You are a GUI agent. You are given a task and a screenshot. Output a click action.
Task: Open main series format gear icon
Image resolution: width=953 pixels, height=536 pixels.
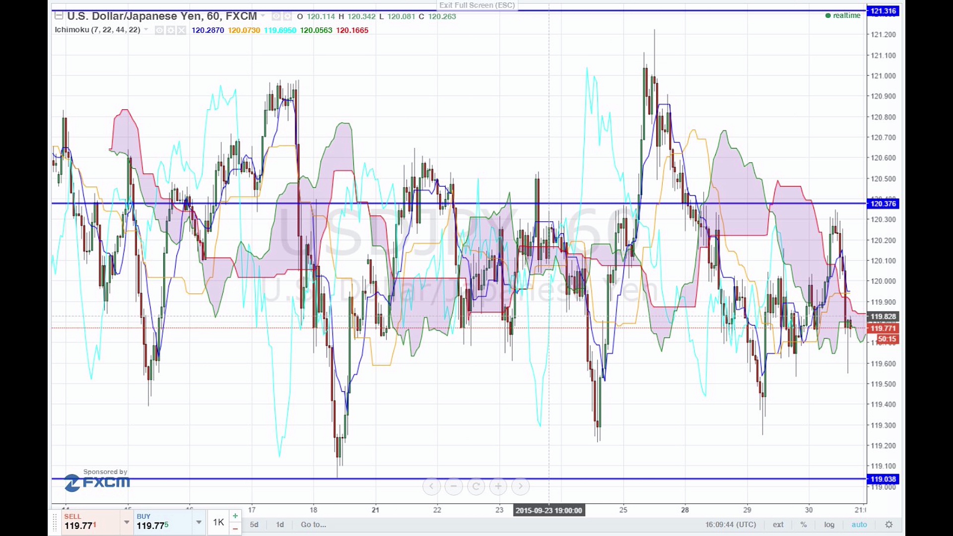tap(287, 16)
